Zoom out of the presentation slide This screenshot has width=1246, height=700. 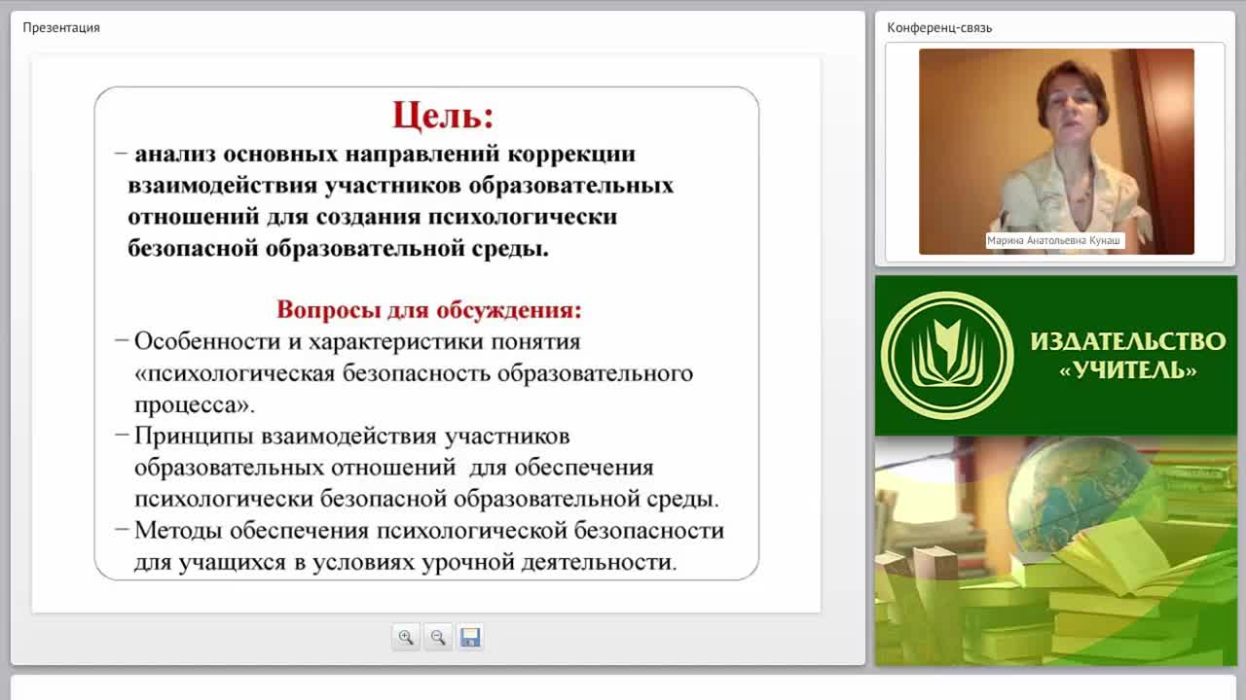click(438, 638)
